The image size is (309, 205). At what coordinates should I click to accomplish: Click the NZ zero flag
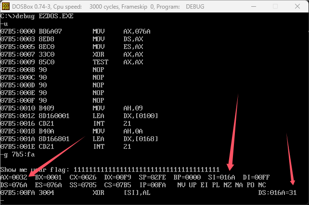point(227,185)
